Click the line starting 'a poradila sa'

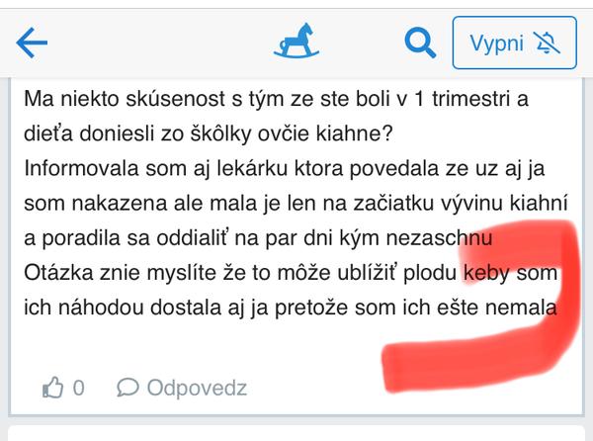(x=262, y=238)
